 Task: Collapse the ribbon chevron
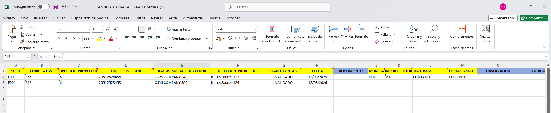click(545, 47)
